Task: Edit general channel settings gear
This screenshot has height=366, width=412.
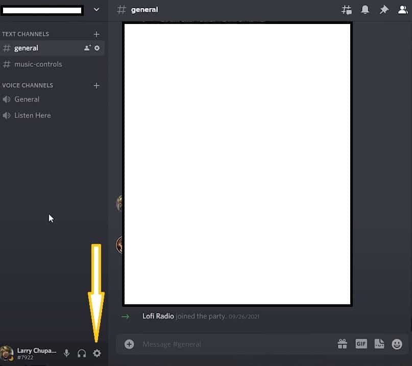Action: pyautogui.click(x=97, y=48)
